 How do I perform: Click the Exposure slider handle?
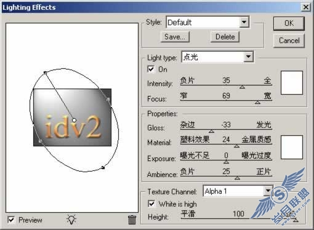point(226,162)
